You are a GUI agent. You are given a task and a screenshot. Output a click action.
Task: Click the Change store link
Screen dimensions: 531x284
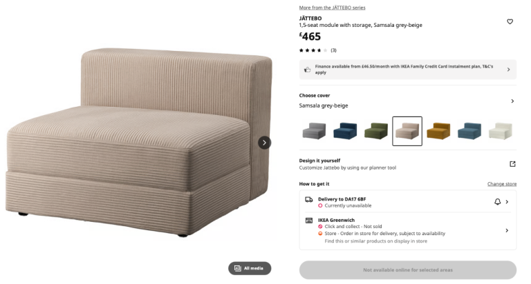coord(502,184)
